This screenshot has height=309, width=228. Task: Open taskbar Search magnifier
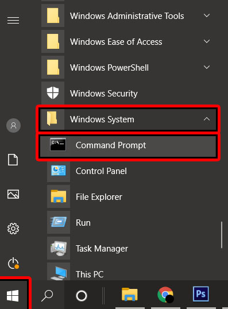47,296
